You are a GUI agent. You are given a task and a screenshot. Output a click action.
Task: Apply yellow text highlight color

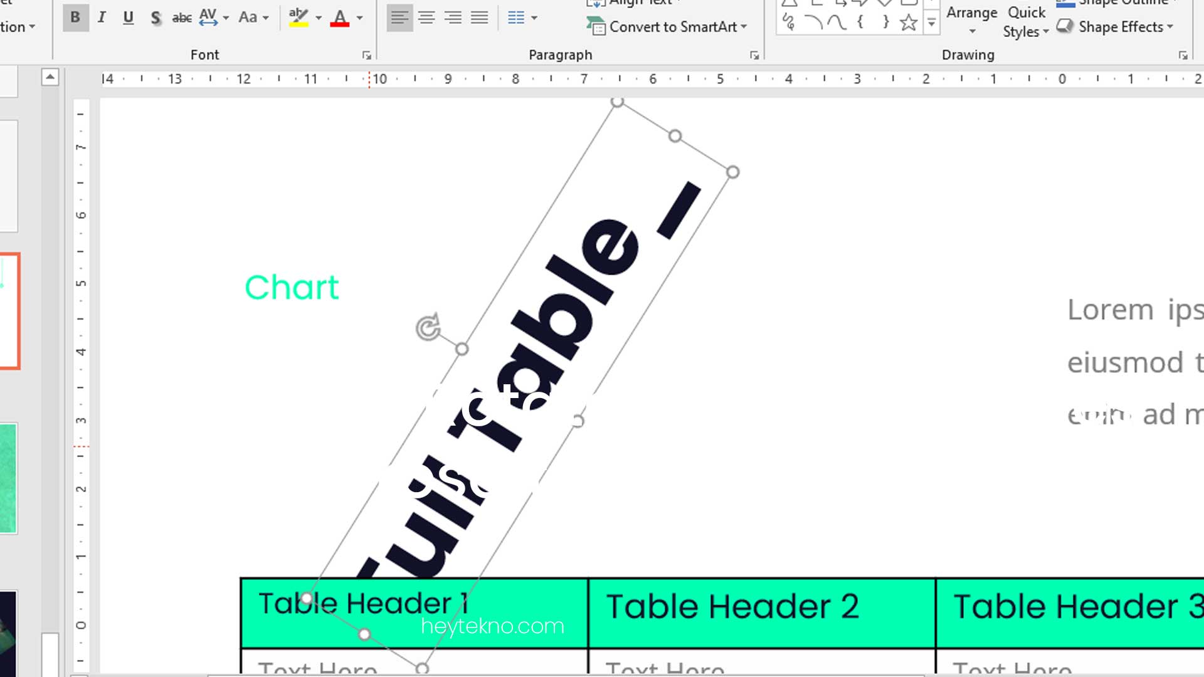click(298, 18)
